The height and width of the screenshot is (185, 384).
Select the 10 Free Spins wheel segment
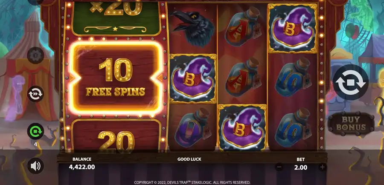pyautogui.click(x=115, y=78)
